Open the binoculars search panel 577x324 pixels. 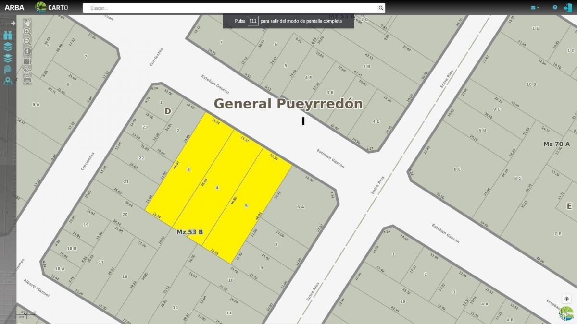click(x=8, y=35)
